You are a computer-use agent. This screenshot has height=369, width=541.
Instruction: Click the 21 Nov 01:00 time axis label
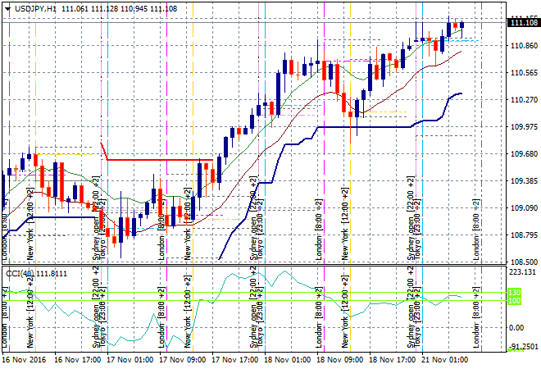(444, 359)
